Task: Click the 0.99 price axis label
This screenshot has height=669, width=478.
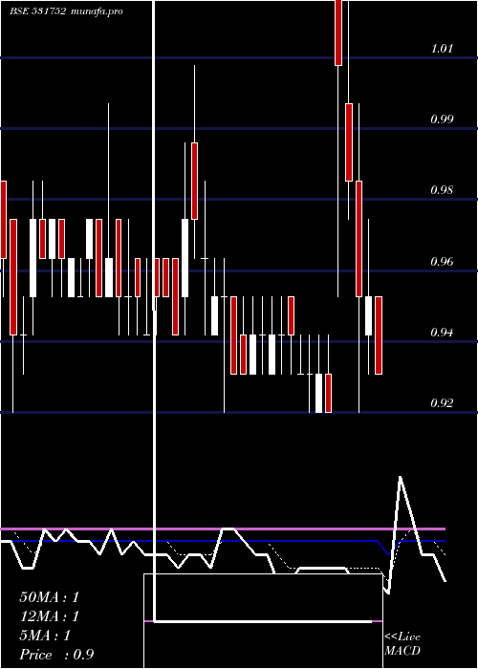Action: pyautogui.click(x=442, y=119)
